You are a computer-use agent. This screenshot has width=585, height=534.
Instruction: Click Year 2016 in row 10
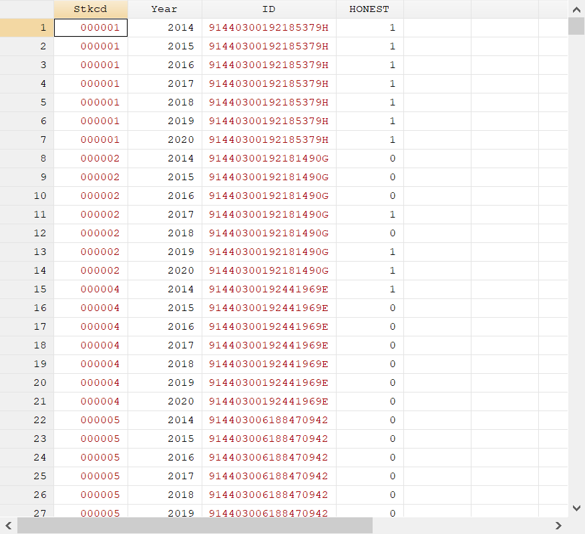(165, 196)
